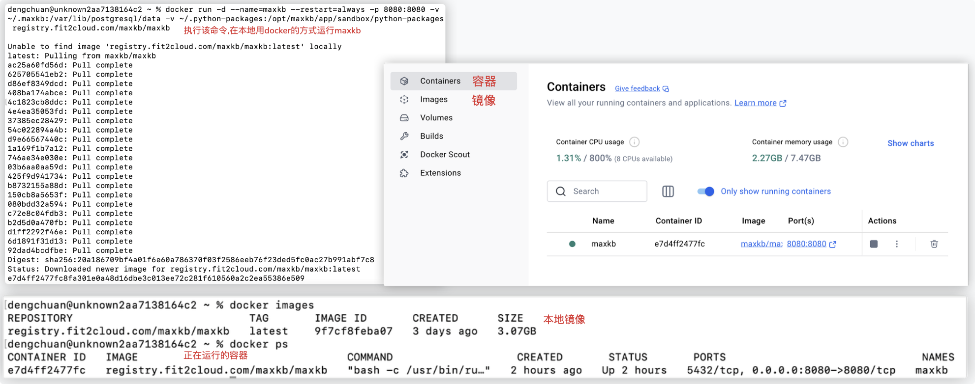Click the Volumes disk icon
Image resolution: width=975 pixels, height=384 pixels.
404,118
